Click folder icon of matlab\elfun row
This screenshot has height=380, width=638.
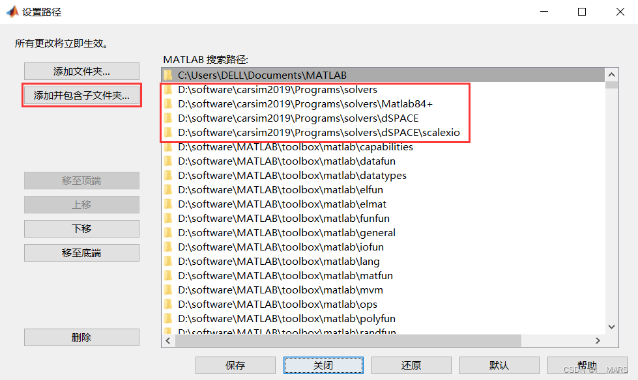pos(168,190)
